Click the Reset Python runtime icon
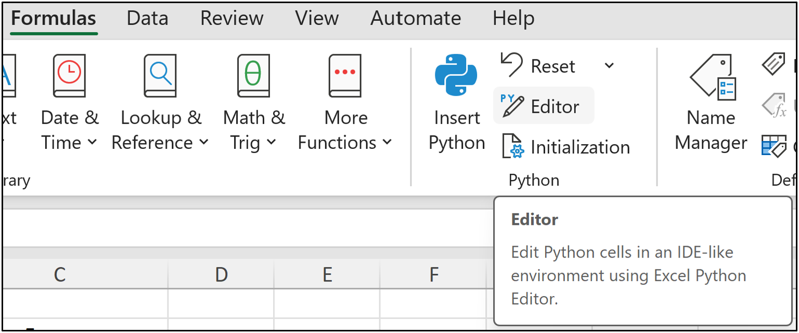 tap(512, 66)
